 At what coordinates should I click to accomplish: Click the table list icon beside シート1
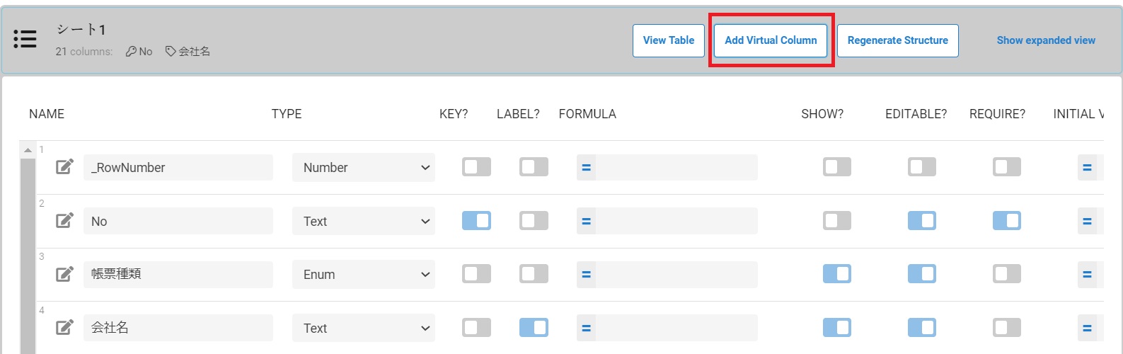tap(25, 40)
